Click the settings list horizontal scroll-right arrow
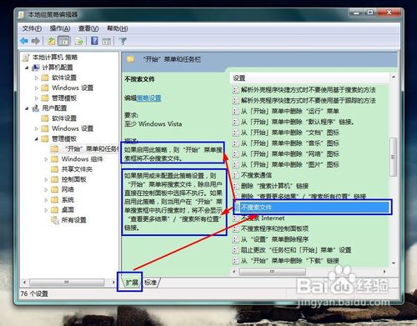This screenshot has height=326, width=417. (x=384, y=272)
